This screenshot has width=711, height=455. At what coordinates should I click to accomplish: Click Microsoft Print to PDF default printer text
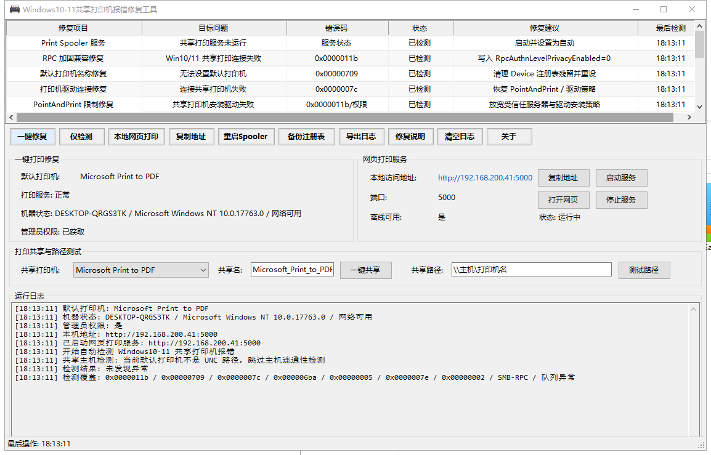(x=120, y=177)
